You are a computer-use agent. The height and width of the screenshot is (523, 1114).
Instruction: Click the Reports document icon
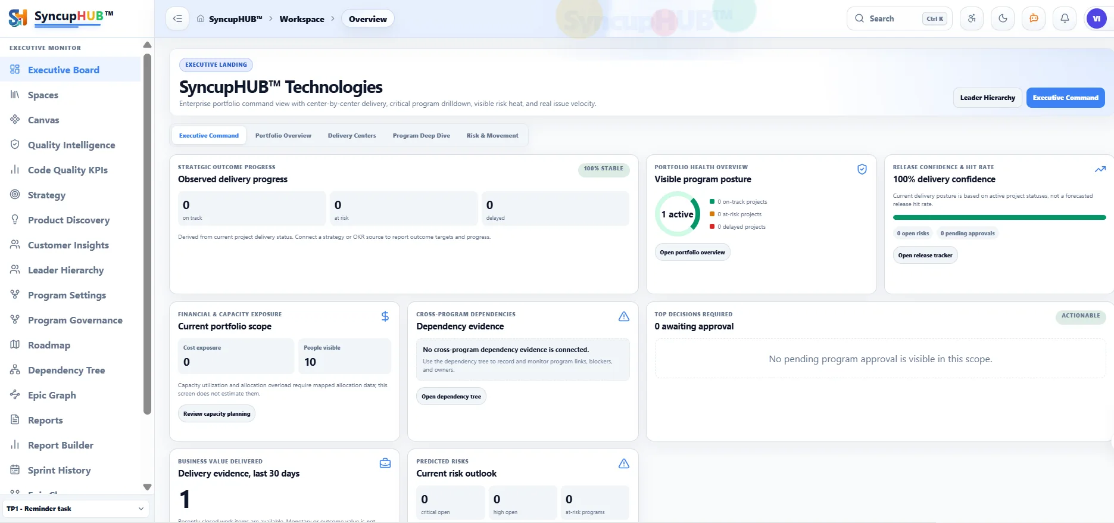15,420
